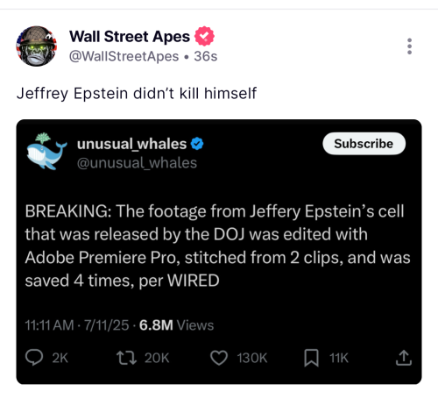Open the @WallStreetApes handle link
Viewport: 438px width, 399px height.
tap(124, 56)
